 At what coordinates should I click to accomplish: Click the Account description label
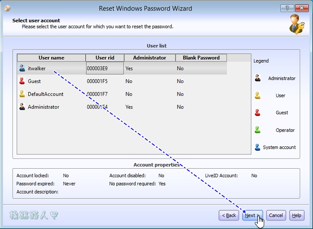[37, 192]
